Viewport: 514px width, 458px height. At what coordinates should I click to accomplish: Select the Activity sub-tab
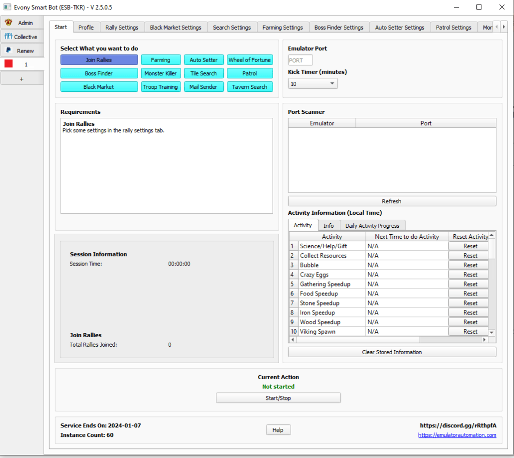[x=303, y=225]
